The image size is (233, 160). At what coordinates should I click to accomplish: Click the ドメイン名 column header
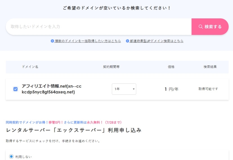click(x=30, y=67)
